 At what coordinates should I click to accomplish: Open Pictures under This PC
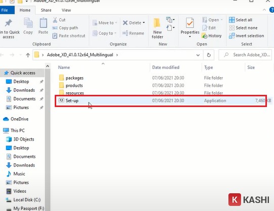(21, 183)
